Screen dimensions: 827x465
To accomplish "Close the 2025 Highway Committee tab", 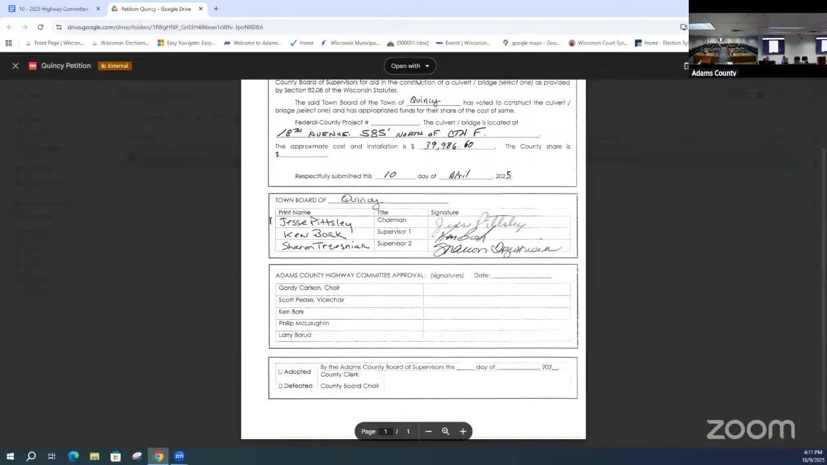I will pos(98,9).
